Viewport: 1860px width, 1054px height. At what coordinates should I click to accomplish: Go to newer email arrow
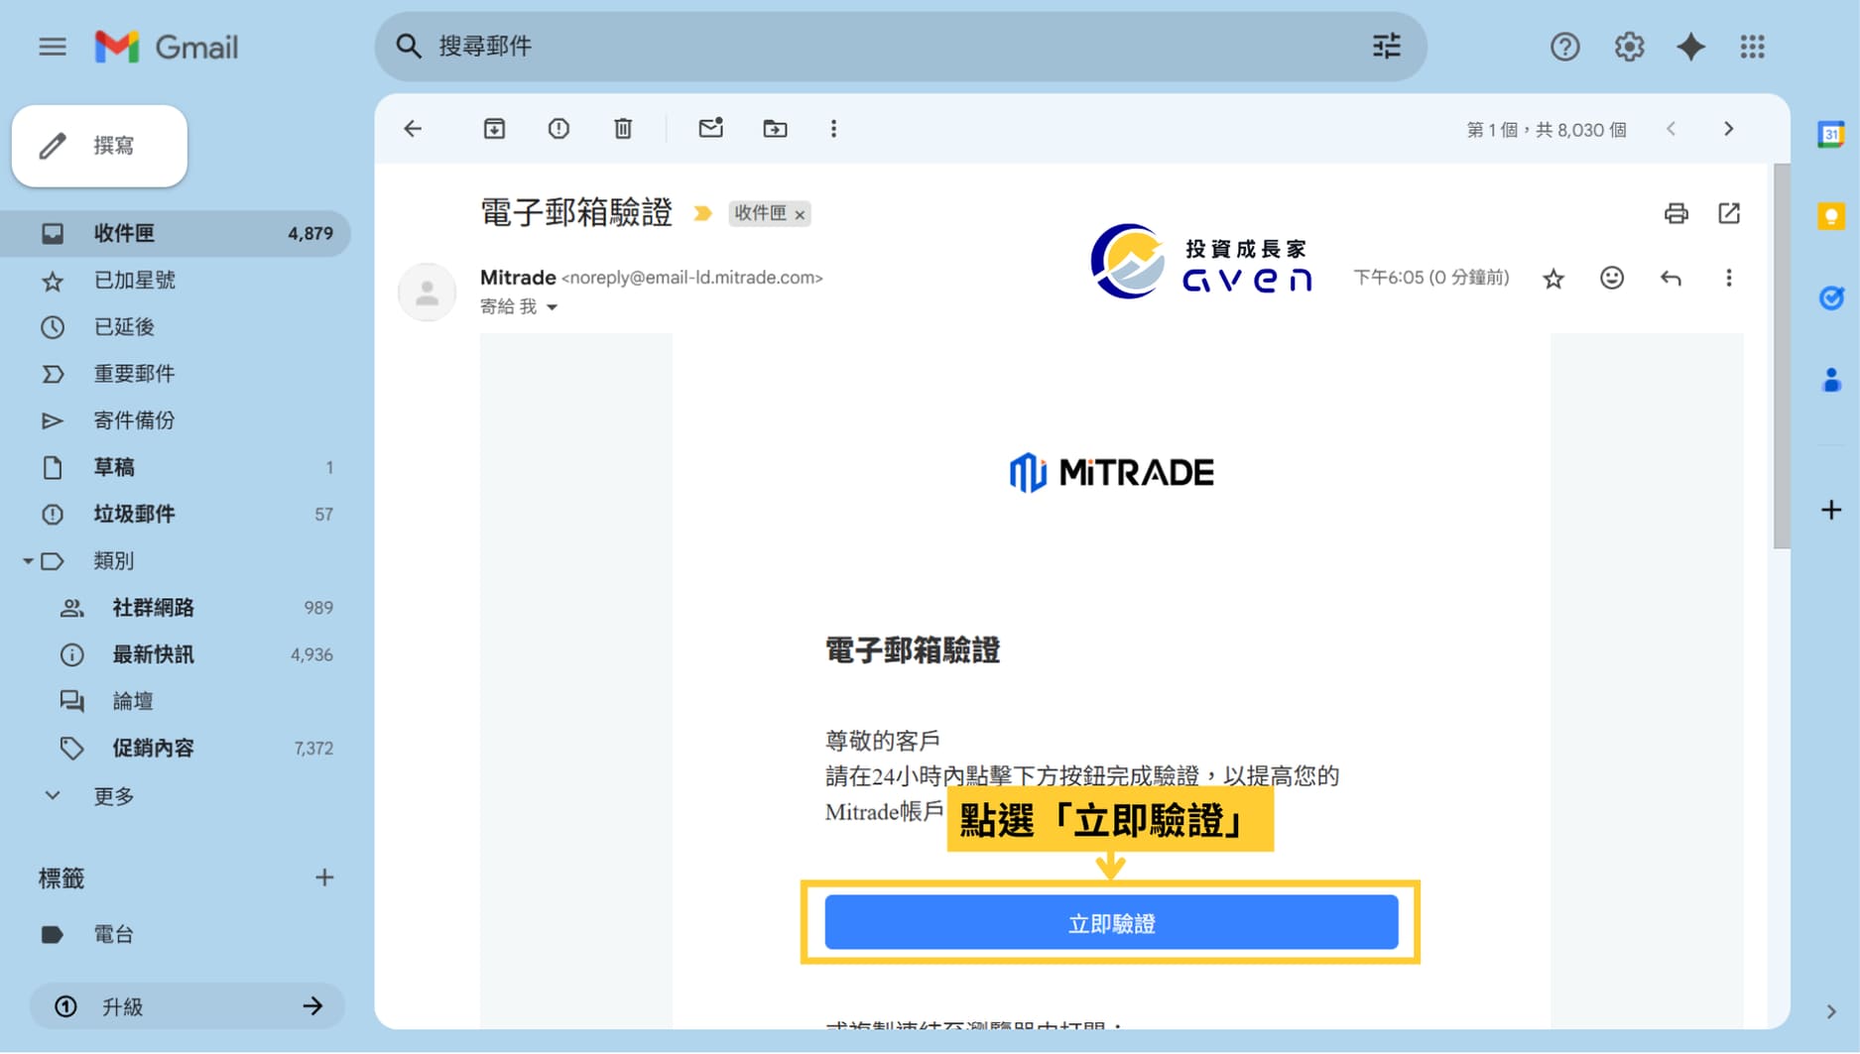1672,129
